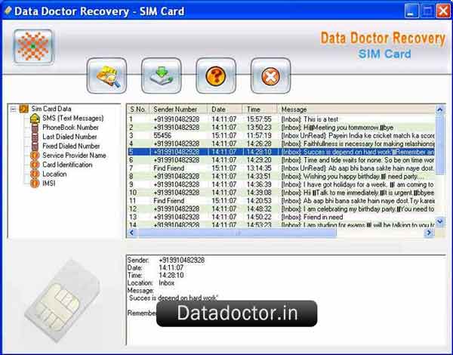Click the IMSI info icon
Image resolution: width=453 pixels, height=355 pixels.
pyautogui.click(x=35, y=184)
